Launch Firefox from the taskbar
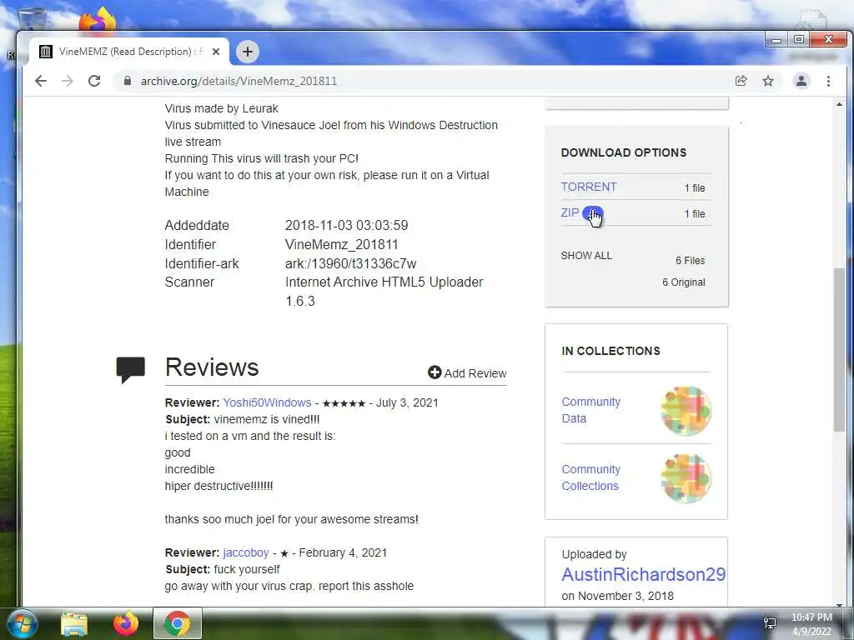This screenshot has height=640, width=854. pyautogui.click(x=126, y=624)
